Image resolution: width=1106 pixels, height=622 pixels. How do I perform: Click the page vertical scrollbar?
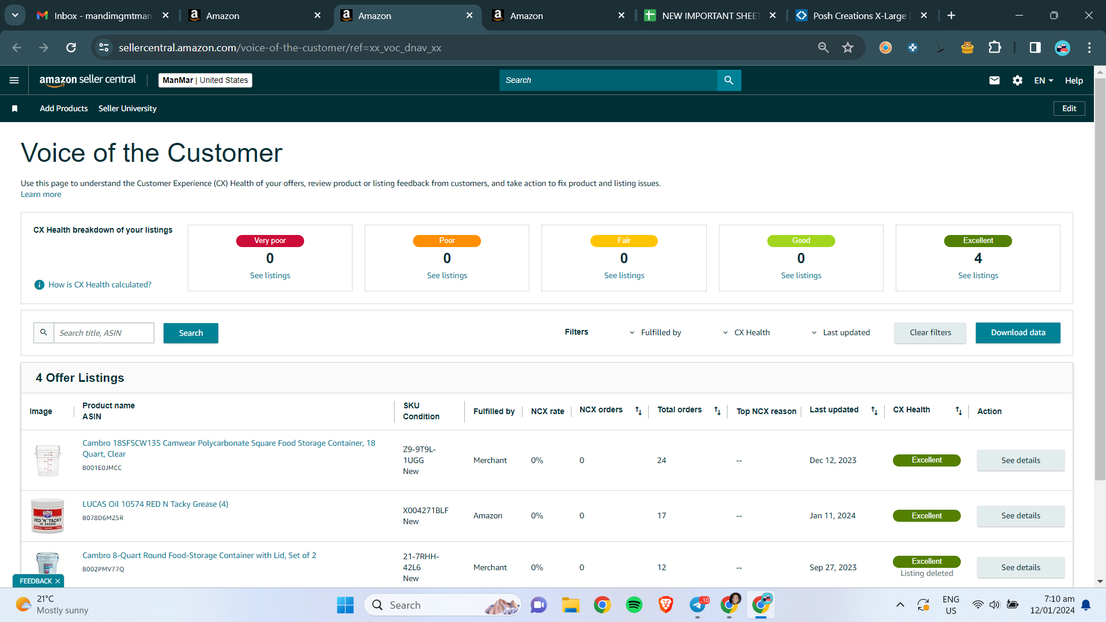1100,278
